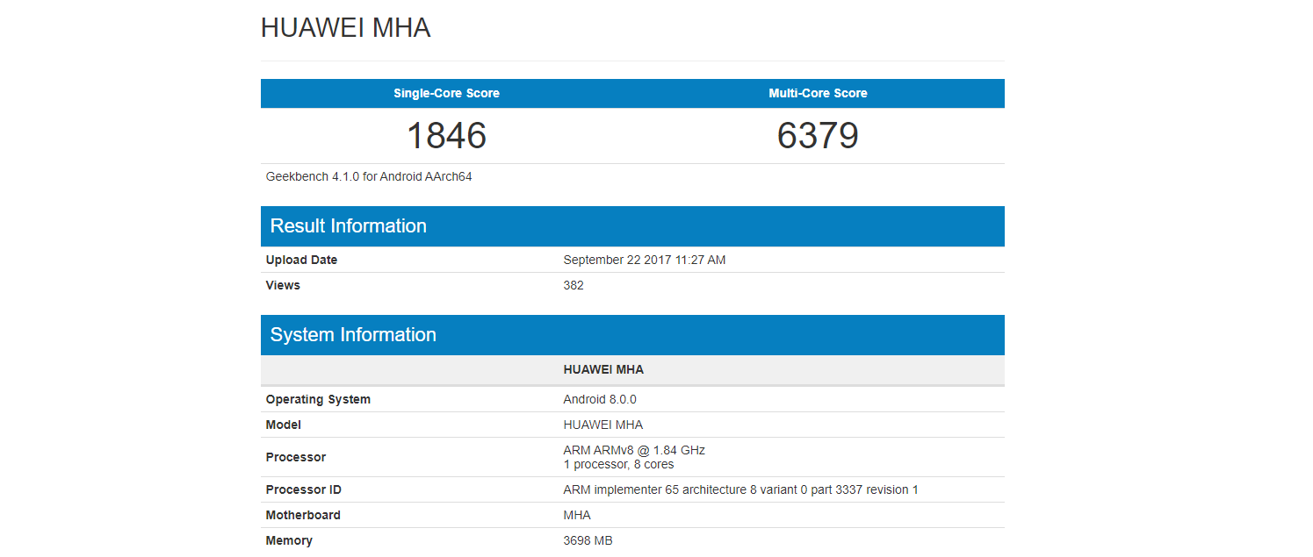Click the System Information section header
The image size is (1313, 557).
(x=632, y=335)
